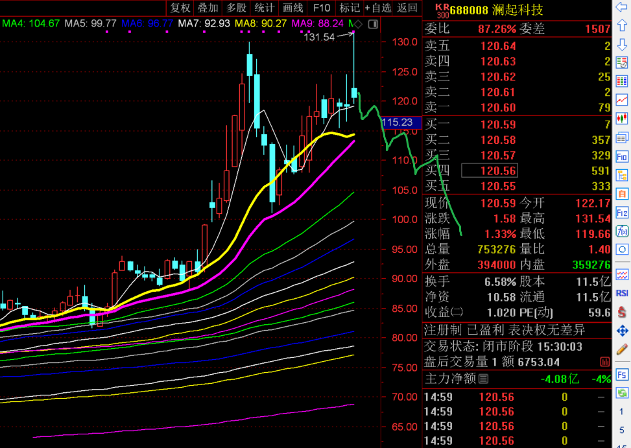The image size is (631, 448).
Task: Click the blue circle icon in the sidebar
Action: [x=622, y=250]
